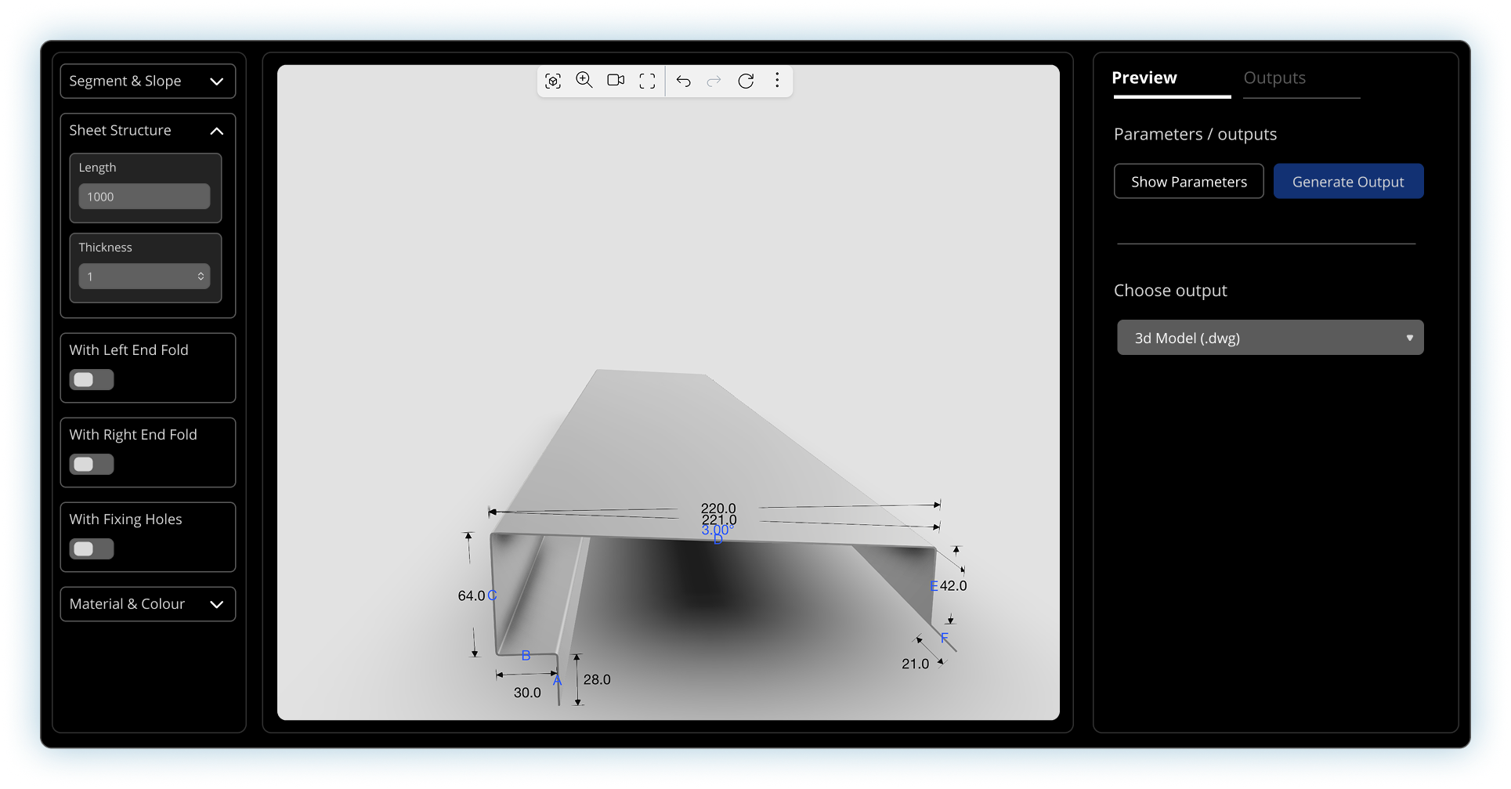Click the 42.0 dimension label
This screenshot has width=1511, height=789.
pyautogui.click(x=953, y=585)
